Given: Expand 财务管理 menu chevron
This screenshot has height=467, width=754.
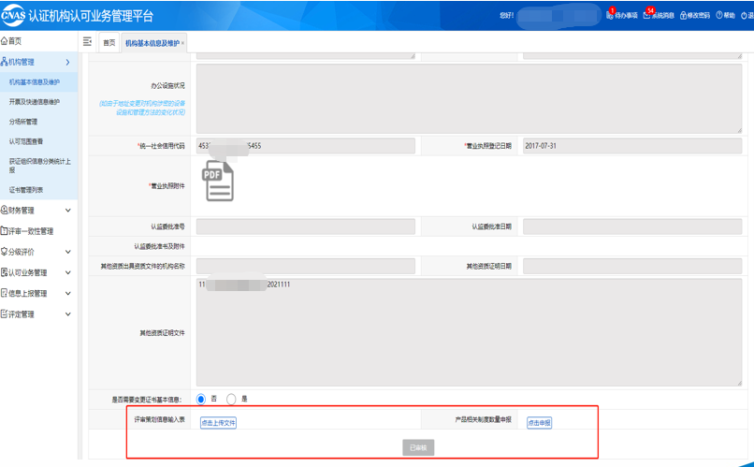Looking at the screenshot, I should click(x=67, y=211).
